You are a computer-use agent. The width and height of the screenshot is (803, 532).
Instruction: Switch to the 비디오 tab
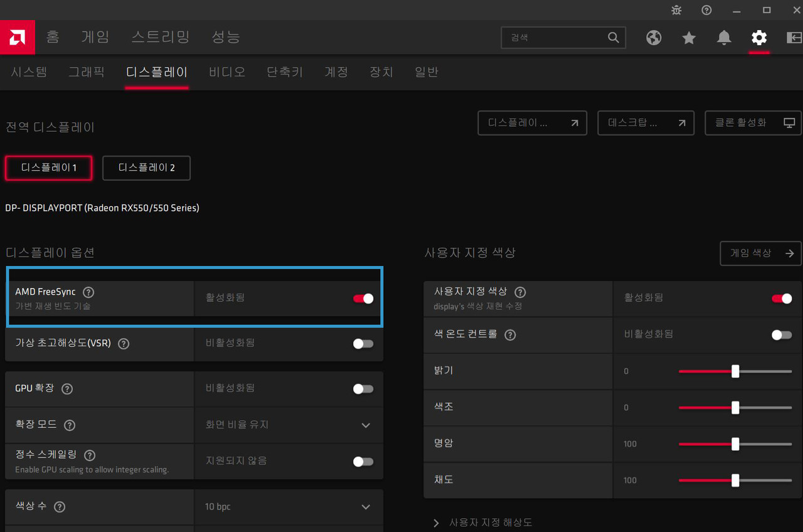coord(226,72)
